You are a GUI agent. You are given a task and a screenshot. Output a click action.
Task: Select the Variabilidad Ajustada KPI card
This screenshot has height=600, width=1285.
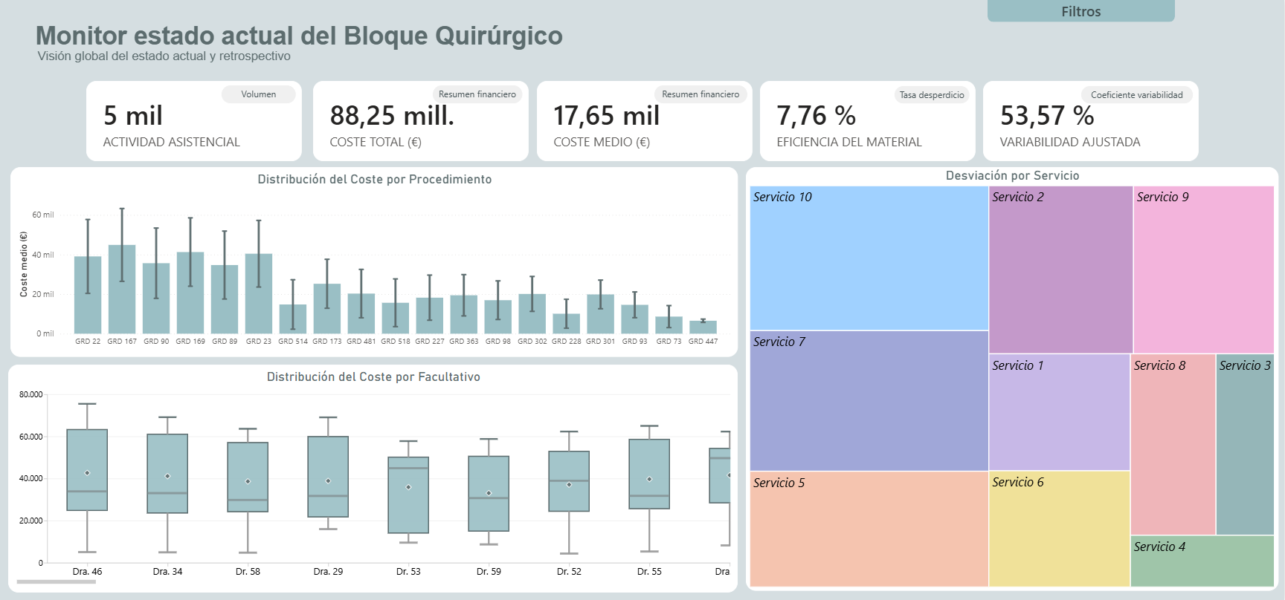[1090, 121]
